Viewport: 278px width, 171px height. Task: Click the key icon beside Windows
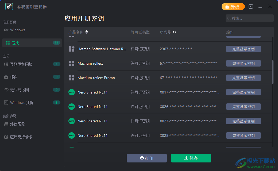point(6,30)
